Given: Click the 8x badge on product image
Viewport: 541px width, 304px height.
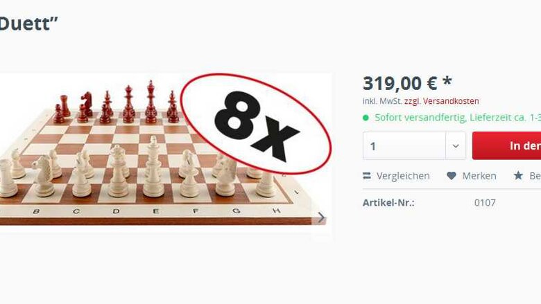Looking at the screenshot, I should [256, 123].
